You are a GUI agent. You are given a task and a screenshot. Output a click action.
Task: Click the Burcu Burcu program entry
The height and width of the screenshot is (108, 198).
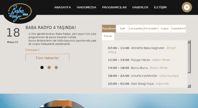click(140, 68)
